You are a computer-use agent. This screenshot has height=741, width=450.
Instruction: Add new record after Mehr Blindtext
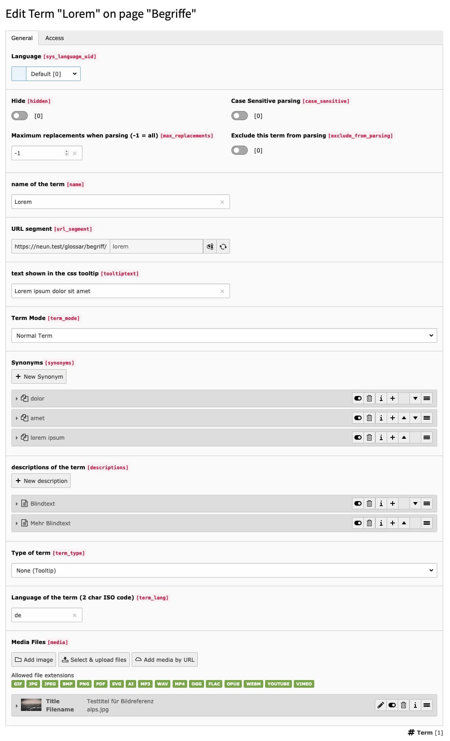pos(393,523)
